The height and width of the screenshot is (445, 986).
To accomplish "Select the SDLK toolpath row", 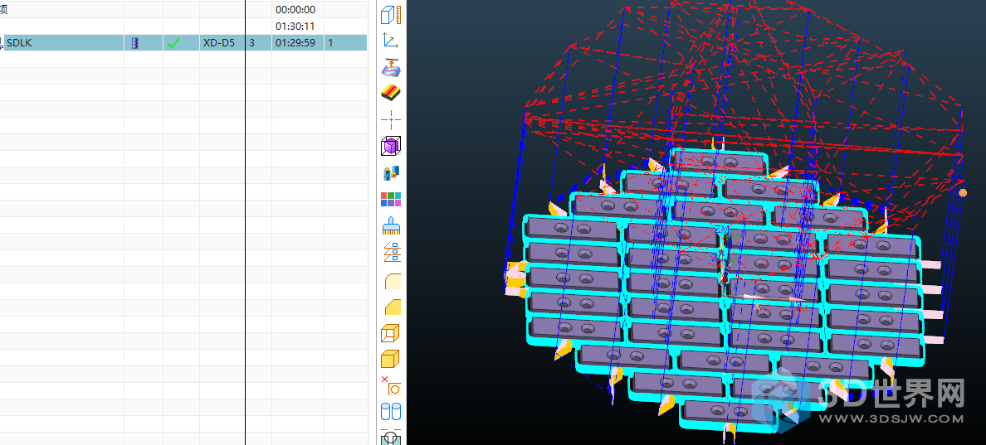I will pos(183,43).
